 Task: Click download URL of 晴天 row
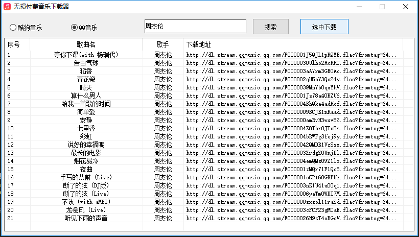tap(292, 87)
